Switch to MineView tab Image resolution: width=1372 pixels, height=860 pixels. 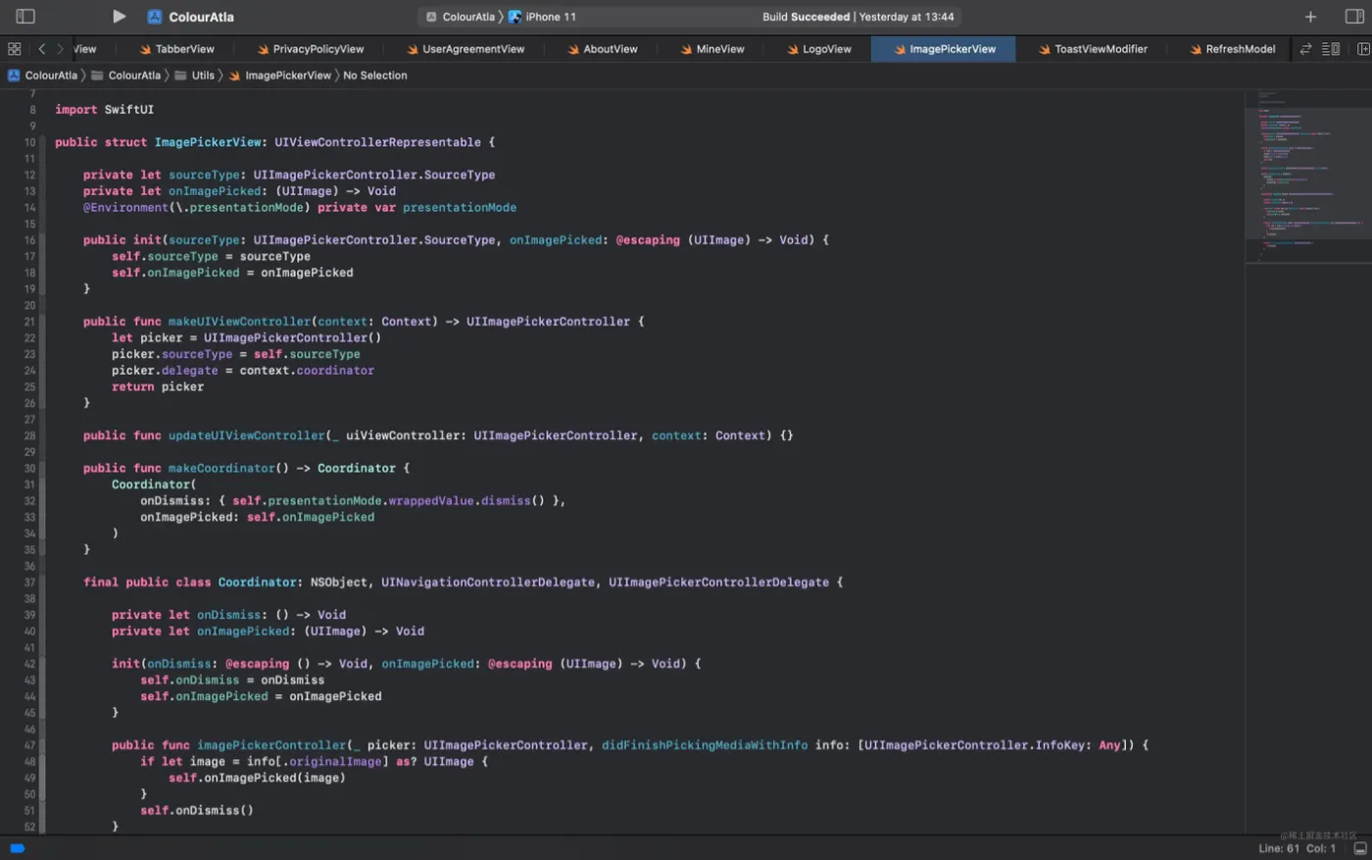(x=712, y=49)
